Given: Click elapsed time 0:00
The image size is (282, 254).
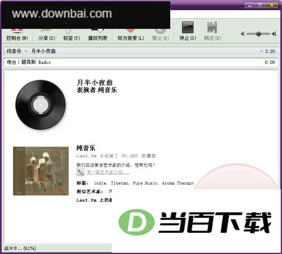Looking at the screenshot, I should pos(270,62).
